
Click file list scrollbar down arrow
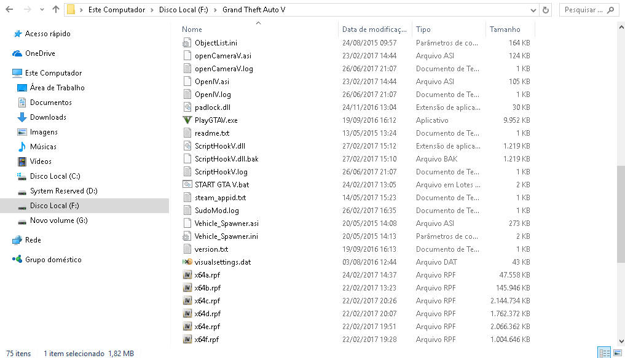coord(621,341)
